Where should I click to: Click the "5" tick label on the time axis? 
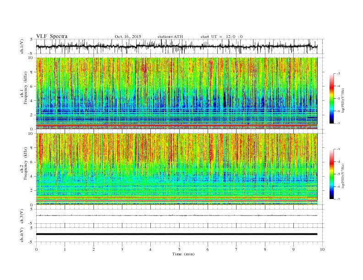click(179, 249)
